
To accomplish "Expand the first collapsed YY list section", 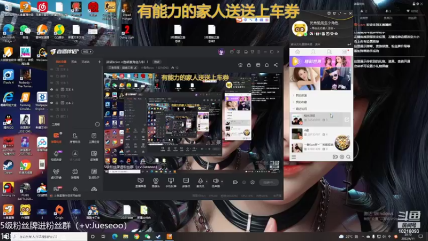I will click(x=294, y=95).
